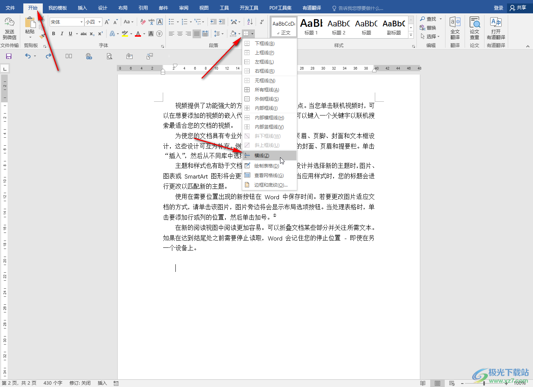Click the enclosed character icon
The image size is (533, 387).
pos(159,34)
